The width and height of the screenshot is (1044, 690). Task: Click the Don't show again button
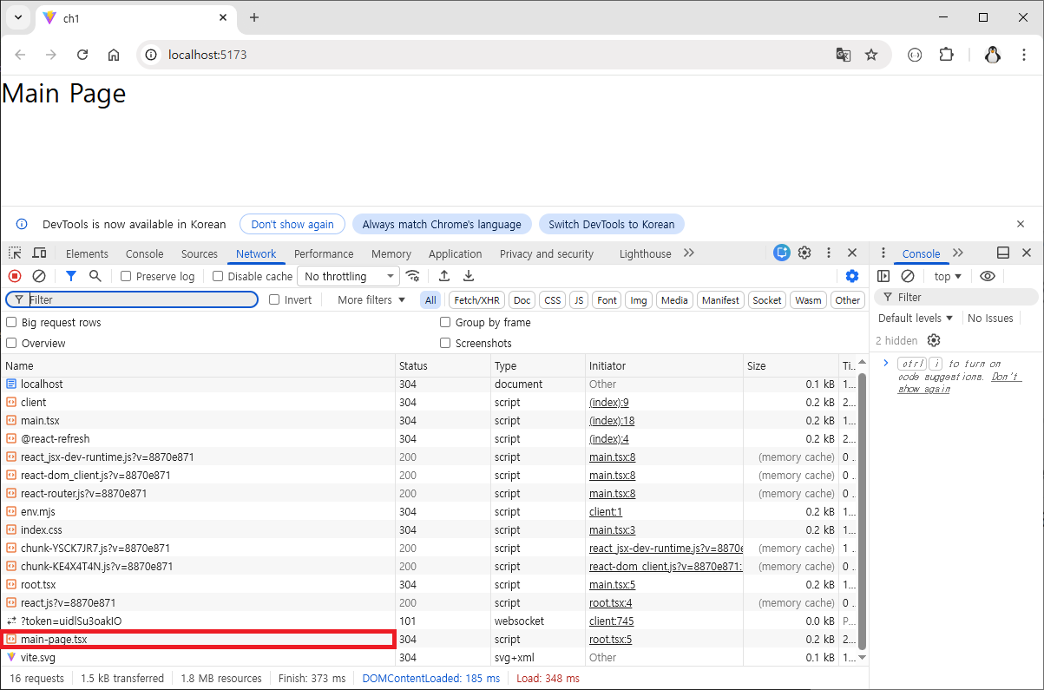292,224
